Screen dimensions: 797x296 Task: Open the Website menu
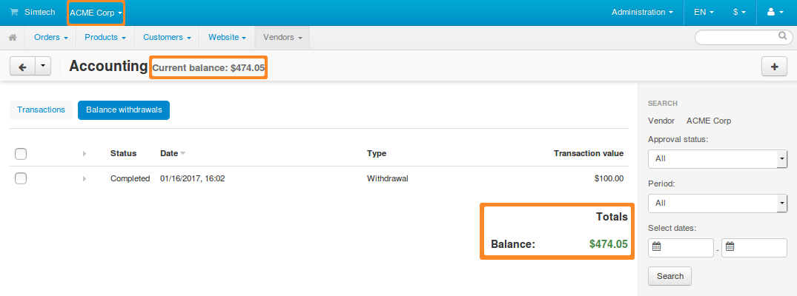tap(227, 38)
